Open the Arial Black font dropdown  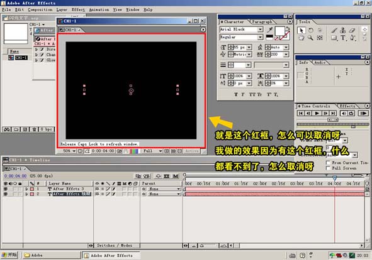[260, 30]
